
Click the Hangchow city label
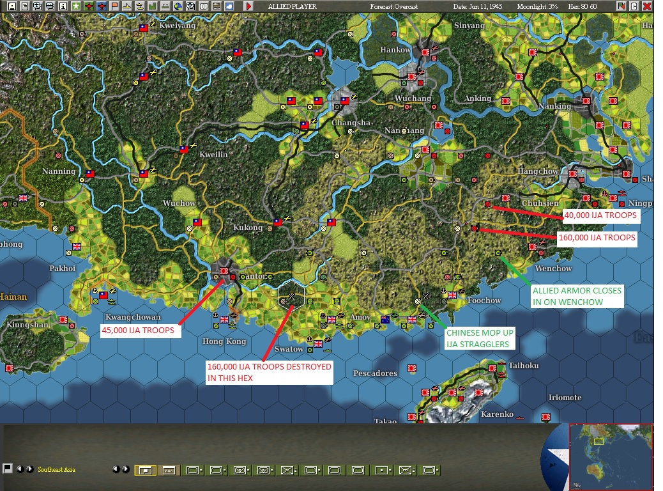tap(538, 171)
